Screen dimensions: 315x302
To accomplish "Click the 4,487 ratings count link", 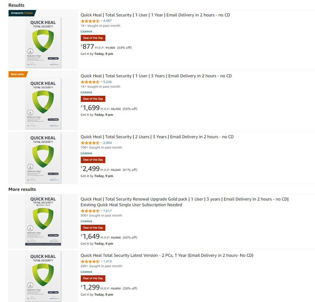I will [x=107, y=21].
